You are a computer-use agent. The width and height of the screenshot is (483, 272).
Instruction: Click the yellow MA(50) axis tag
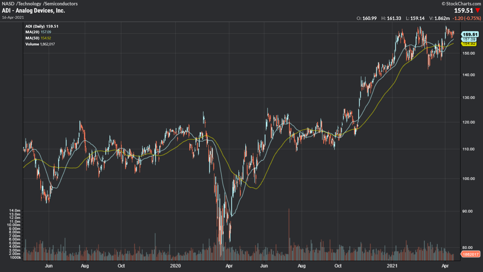pos(469,43)
